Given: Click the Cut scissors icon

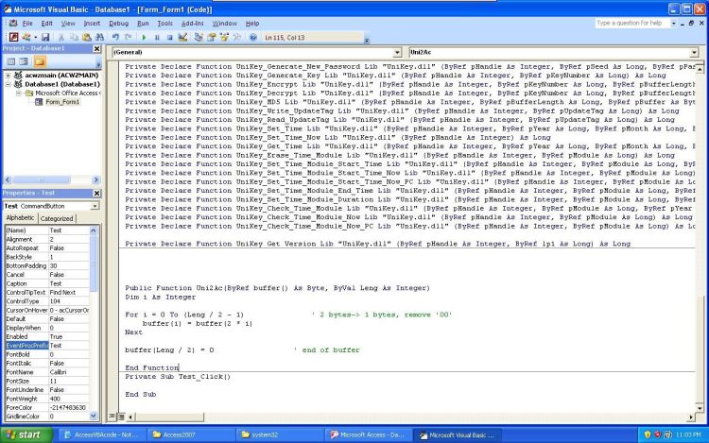Looking at the screenshot, I should click(x=61, y=37).
